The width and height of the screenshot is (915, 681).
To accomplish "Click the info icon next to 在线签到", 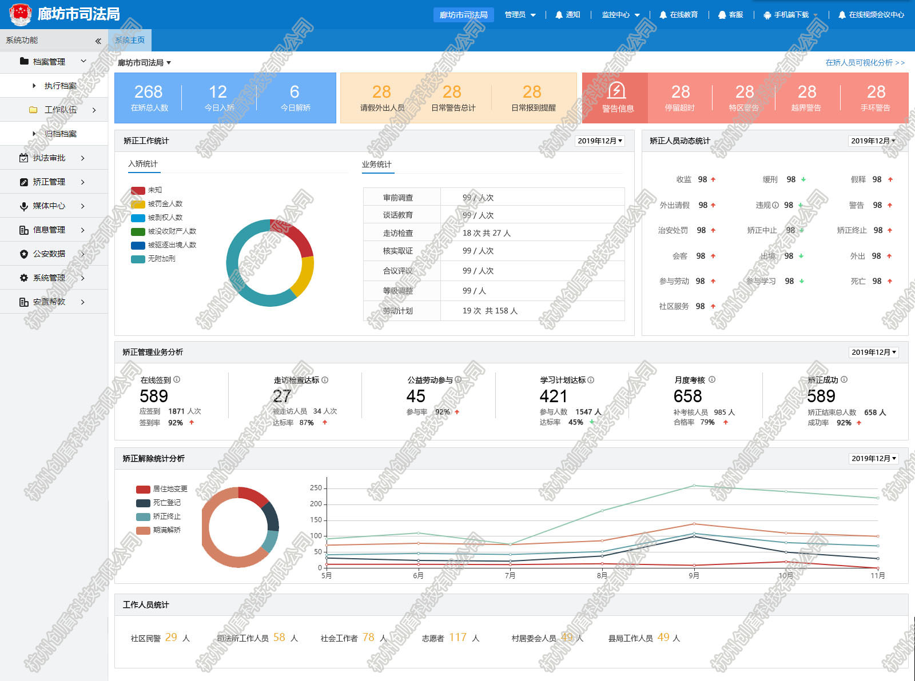I will point(177,379).
